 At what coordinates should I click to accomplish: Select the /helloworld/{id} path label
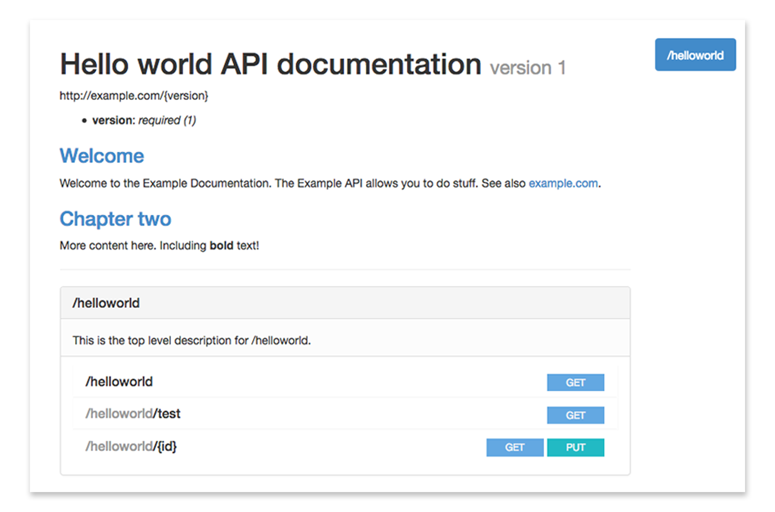[131, 446]
